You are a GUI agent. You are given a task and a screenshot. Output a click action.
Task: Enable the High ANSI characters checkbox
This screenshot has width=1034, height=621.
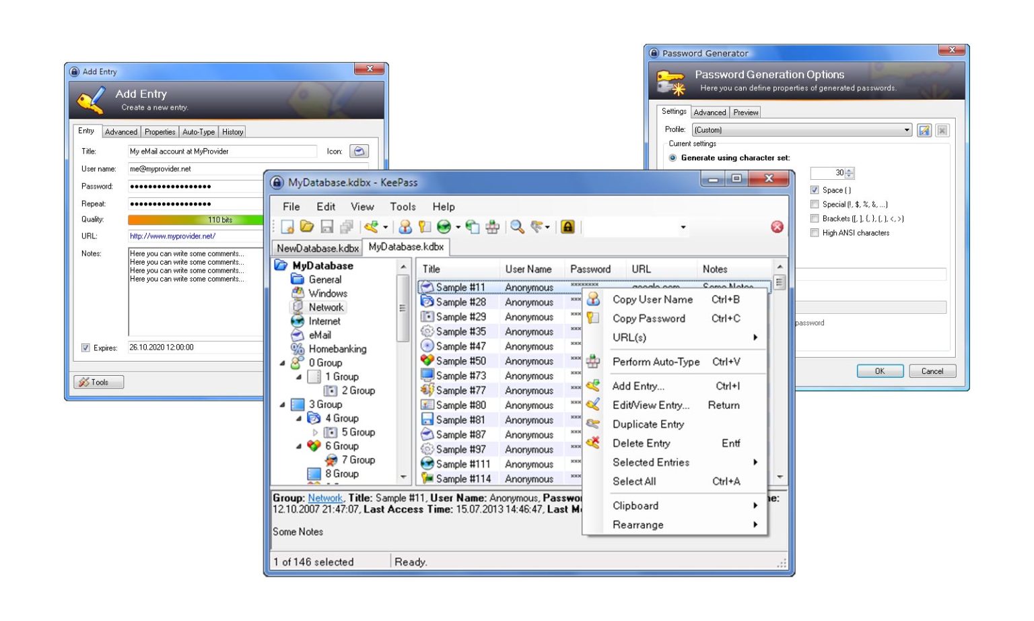815,233
